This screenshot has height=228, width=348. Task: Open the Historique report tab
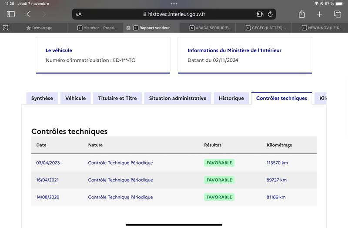(x=231, y=98)
